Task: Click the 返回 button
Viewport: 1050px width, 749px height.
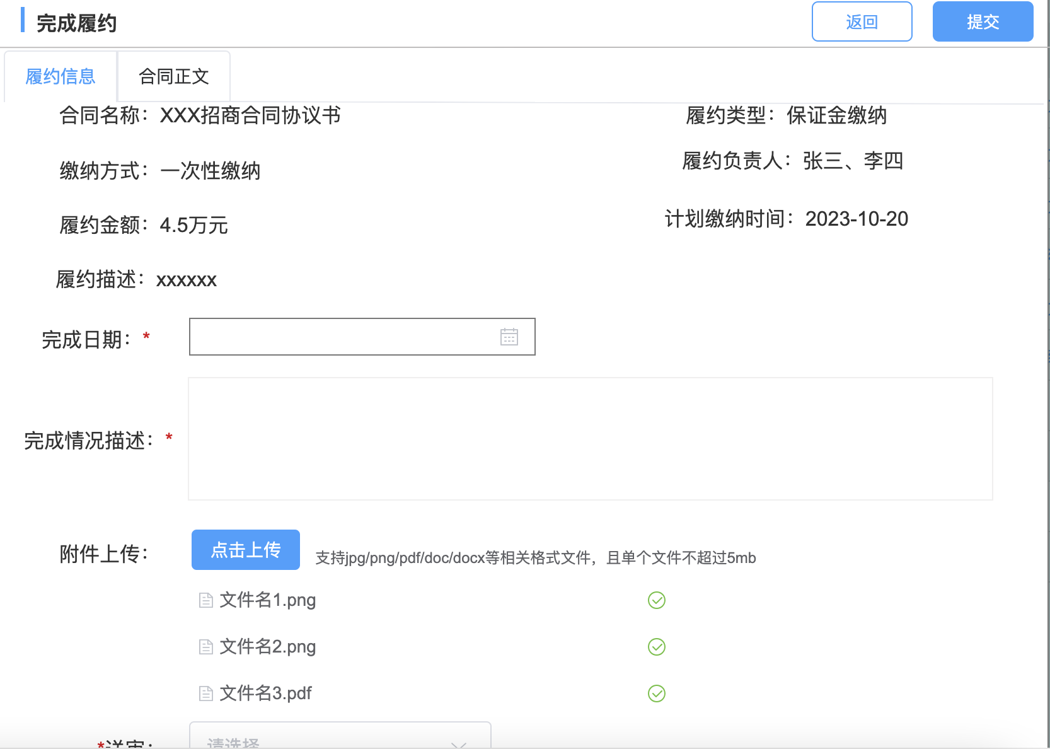Action: pyautogui.click(x=862, y=22)
